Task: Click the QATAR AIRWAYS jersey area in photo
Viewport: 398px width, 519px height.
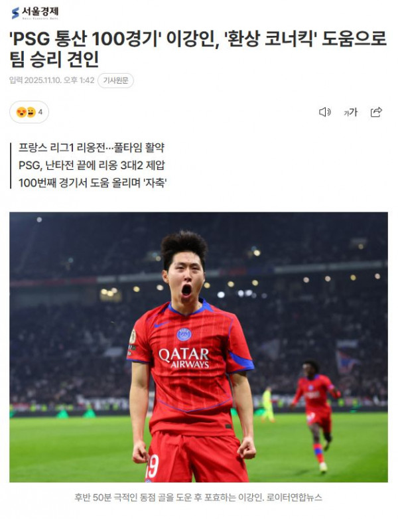Action: point(184,358)
